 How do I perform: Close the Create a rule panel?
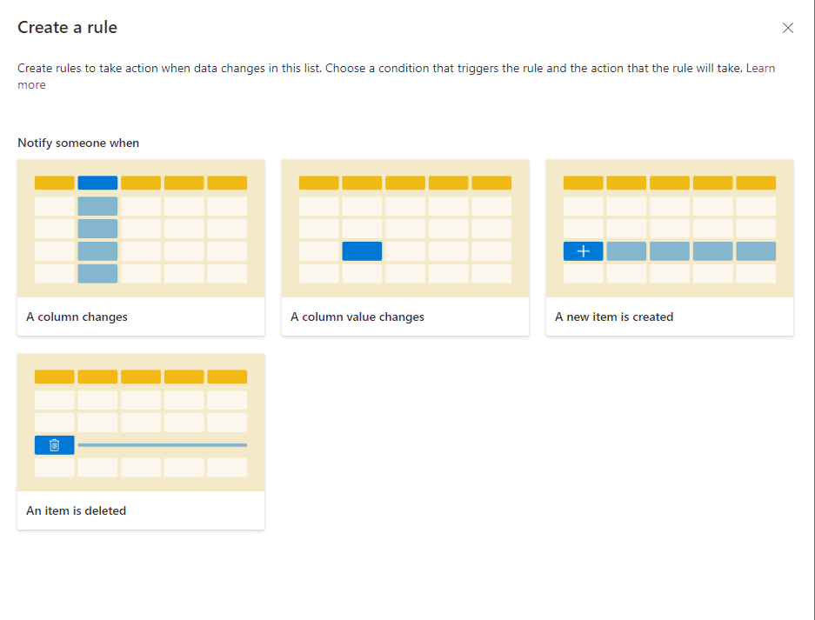point(787,28)
